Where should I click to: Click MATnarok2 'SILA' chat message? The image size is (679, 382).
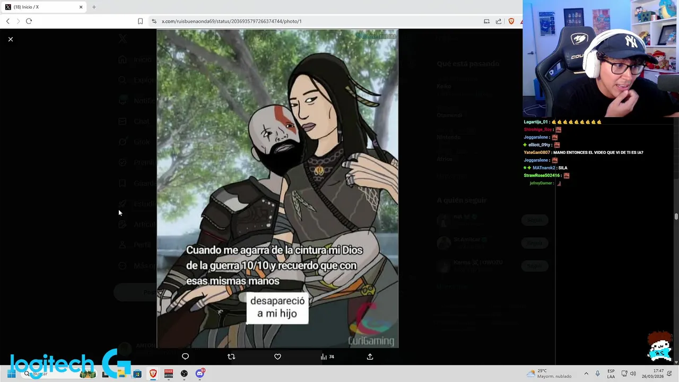545,168
